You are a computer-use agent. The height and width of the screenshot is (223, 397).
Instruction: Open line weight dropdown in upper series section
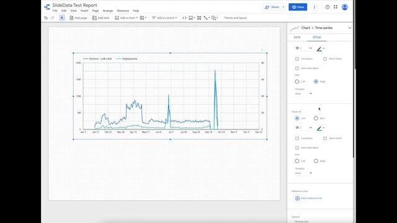click(303, 48)
